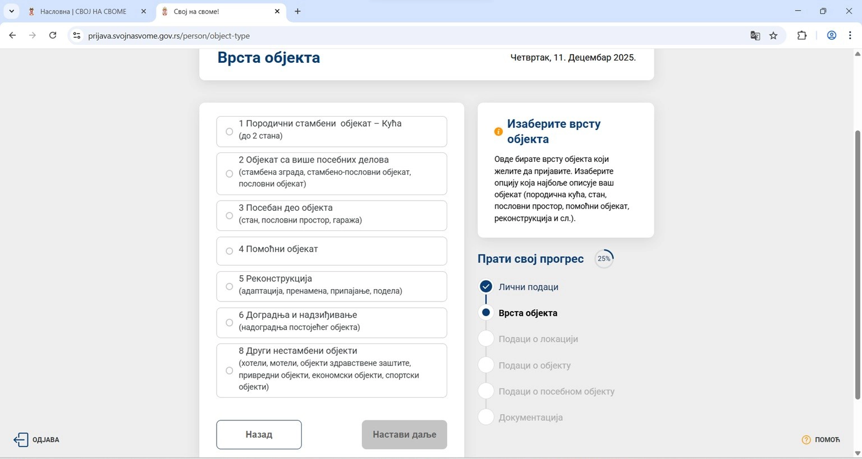Viewport: 862px width, 459px height.
Task: Go forward with browser forward arrow
Action: pos(33,35)
